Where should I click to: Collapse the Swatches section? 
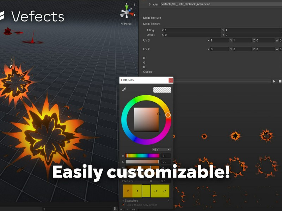click(x=123, y=200)
